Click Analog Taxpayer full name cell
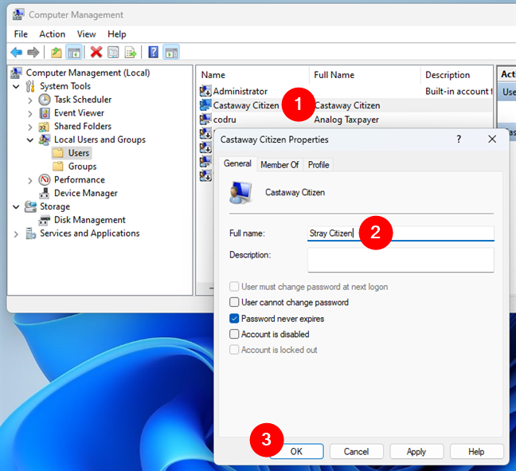Image resolution: width=516 pixels, height=471 pixels. pos(346,120)
